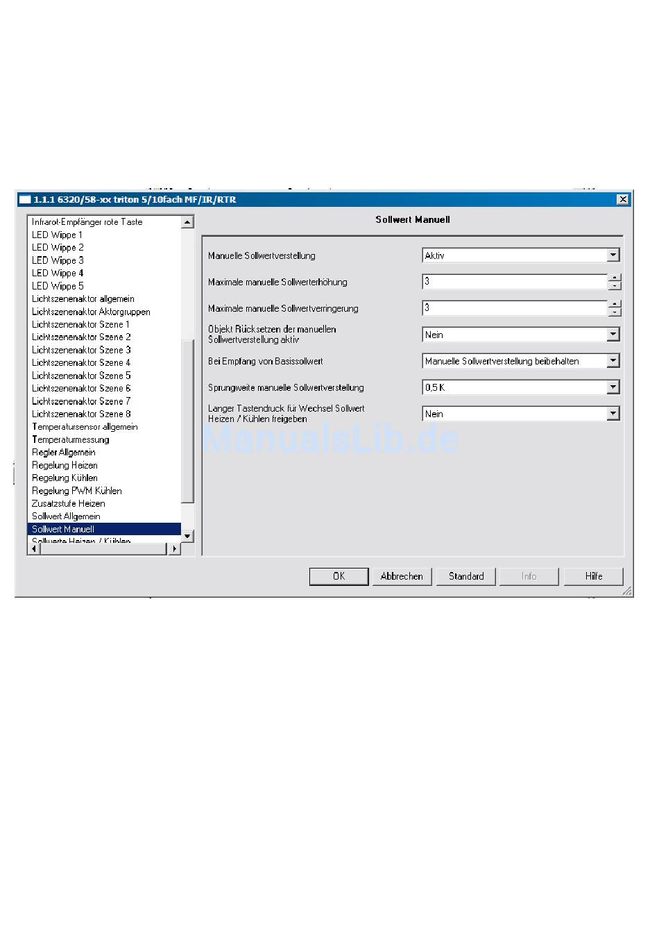The width and height of the screenshot is (659, 951).
Task: Select Lichtszenenaktor Szene 8
Action: [81, 414]
